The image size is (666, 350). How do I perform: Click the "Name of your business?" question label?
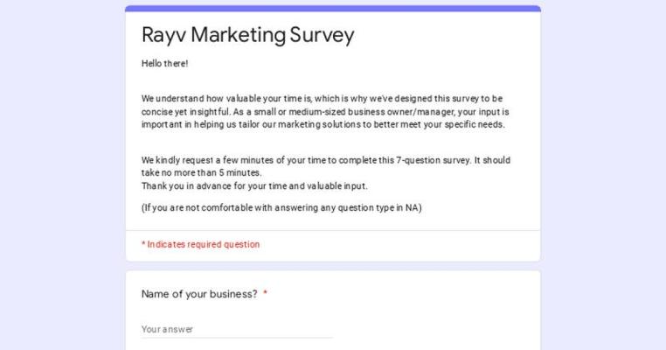[x=199, y=294]
